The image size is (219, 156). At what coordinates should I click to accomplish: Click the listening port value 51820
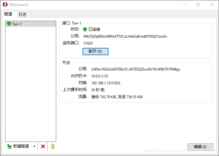pos(88,43)
